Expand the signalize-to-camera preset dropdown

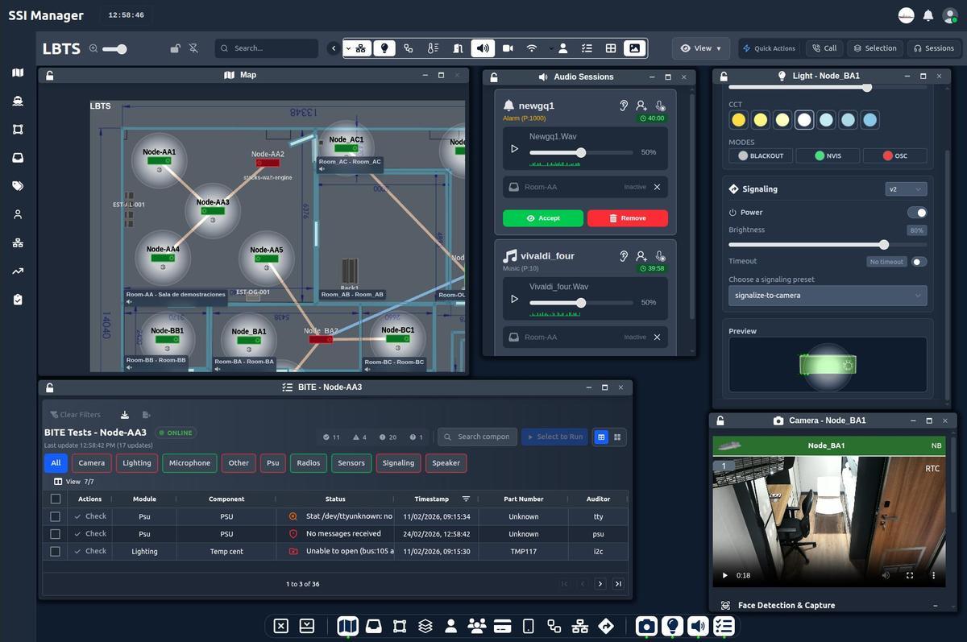pyautogui.click(x=827, y=296)
